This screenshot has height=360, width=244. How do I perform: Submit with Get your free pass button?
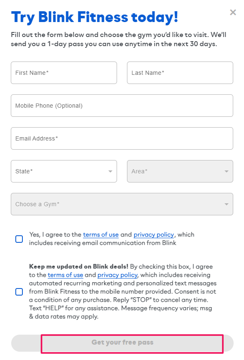[122, 343]
